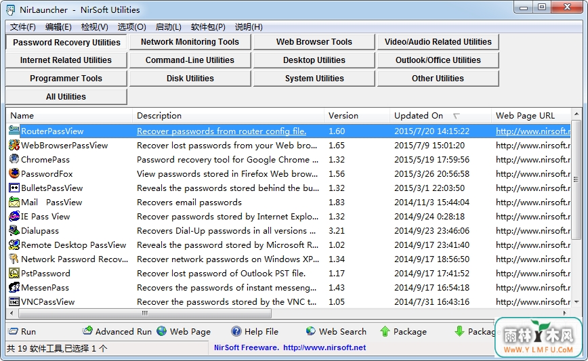Click the Advanced Run toolbar icon
Image resolution: width=588 pixels, height=361 pixels.
click(x=87, y=331)
